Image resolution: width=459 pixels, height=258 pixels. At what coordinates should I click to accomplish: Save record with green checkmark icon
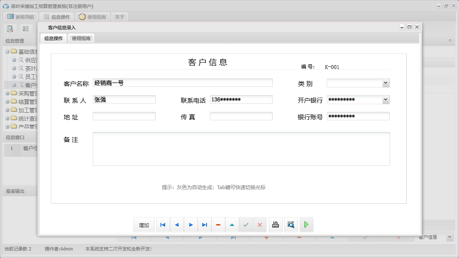click(246, 224)
